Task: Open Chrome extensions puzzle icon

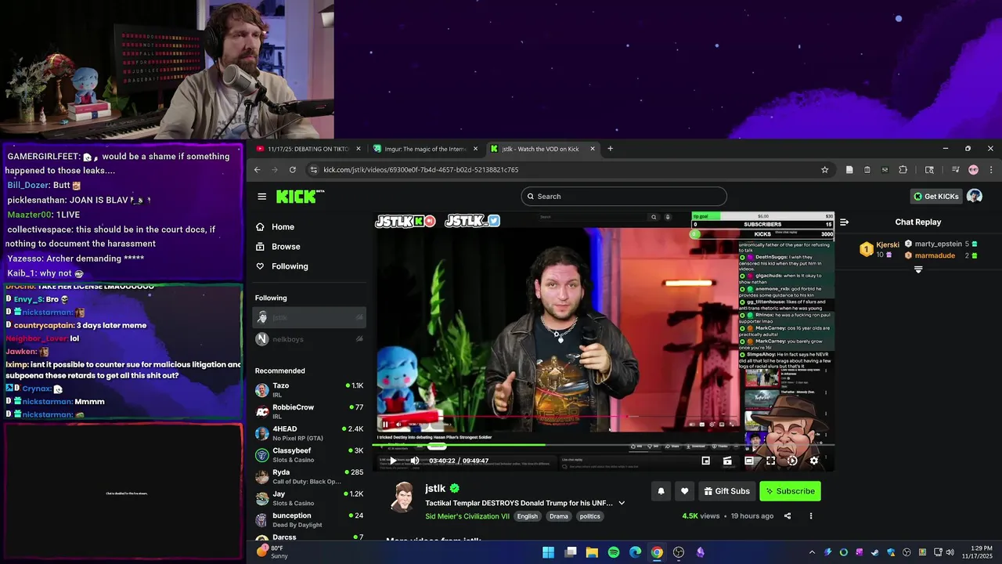Action: point(903,170)
